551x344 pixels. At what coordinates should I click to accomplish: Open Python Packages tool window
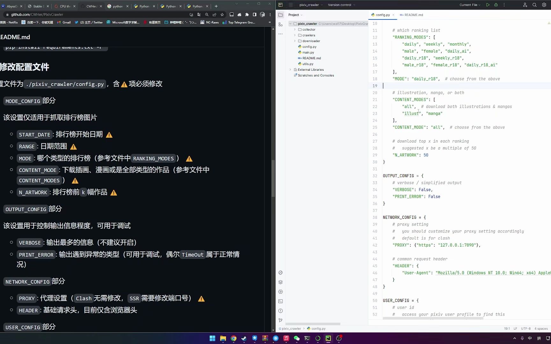point(281,273)
